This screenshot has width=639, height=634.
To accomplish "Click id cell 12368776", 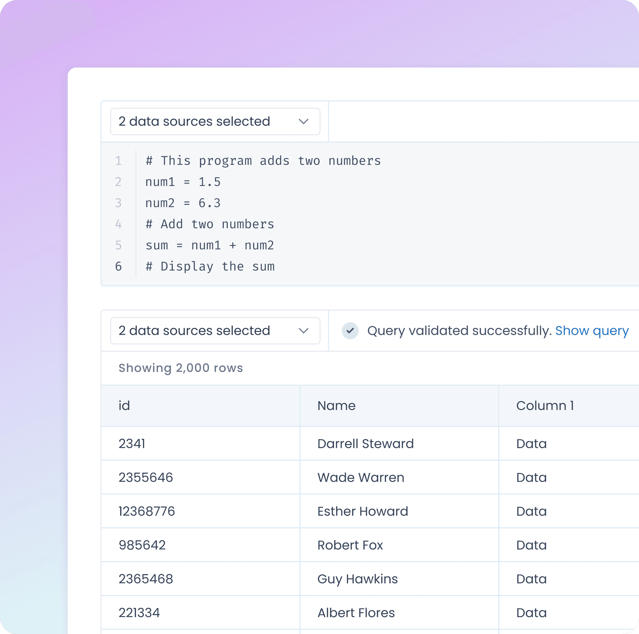I will pyautogui.click(x=146, y=511).
